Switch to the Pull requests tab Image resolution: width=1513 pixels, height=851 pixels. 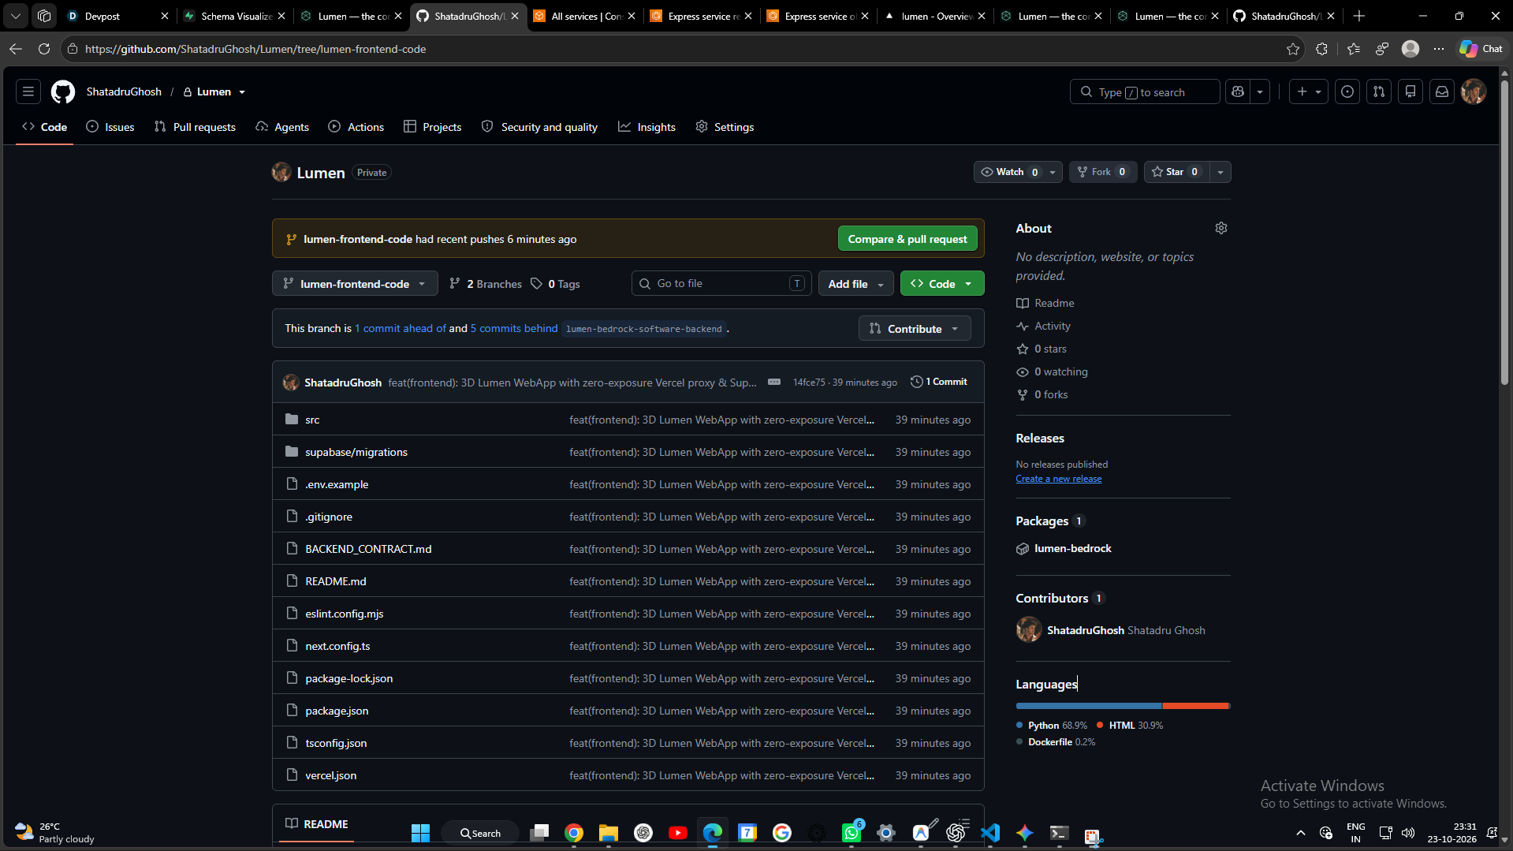click(195, 127)
